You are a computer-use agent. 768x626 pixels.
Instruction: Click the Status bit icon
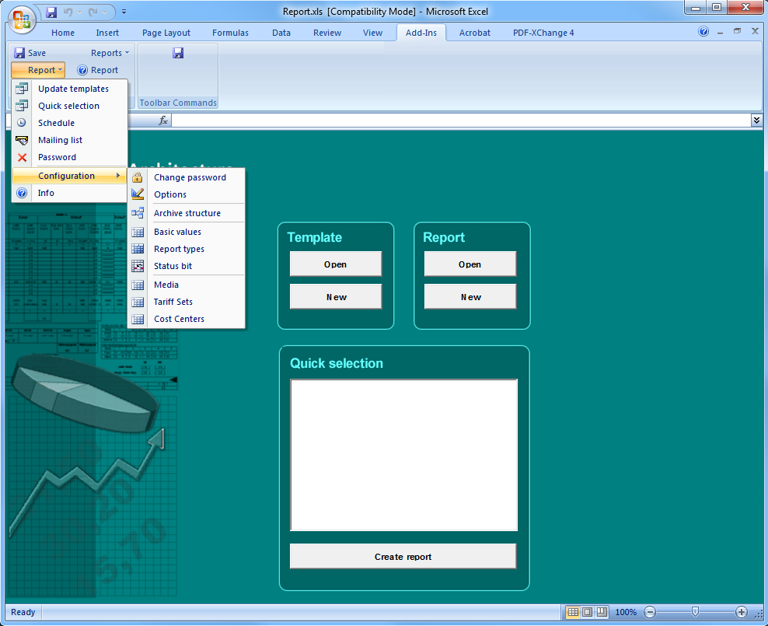138,266
